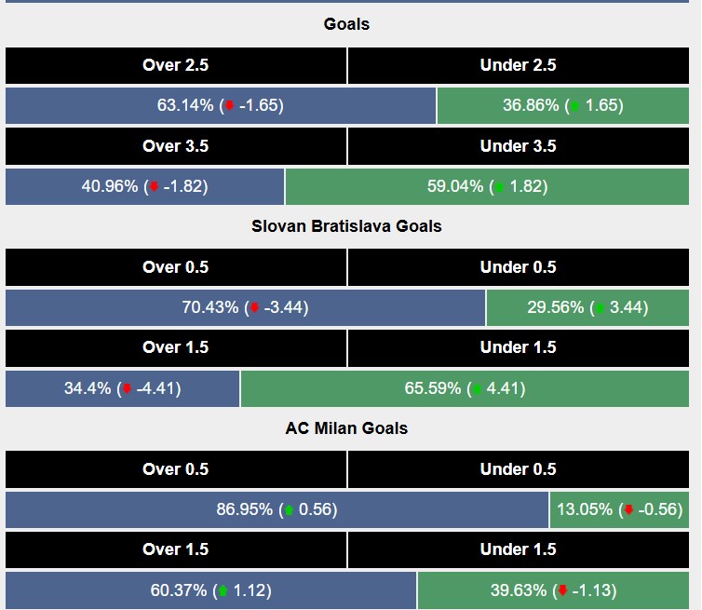Select Over 2.5 header in Goals section
The height and width of the screenshot is (610, 702).
coord(175,65)
